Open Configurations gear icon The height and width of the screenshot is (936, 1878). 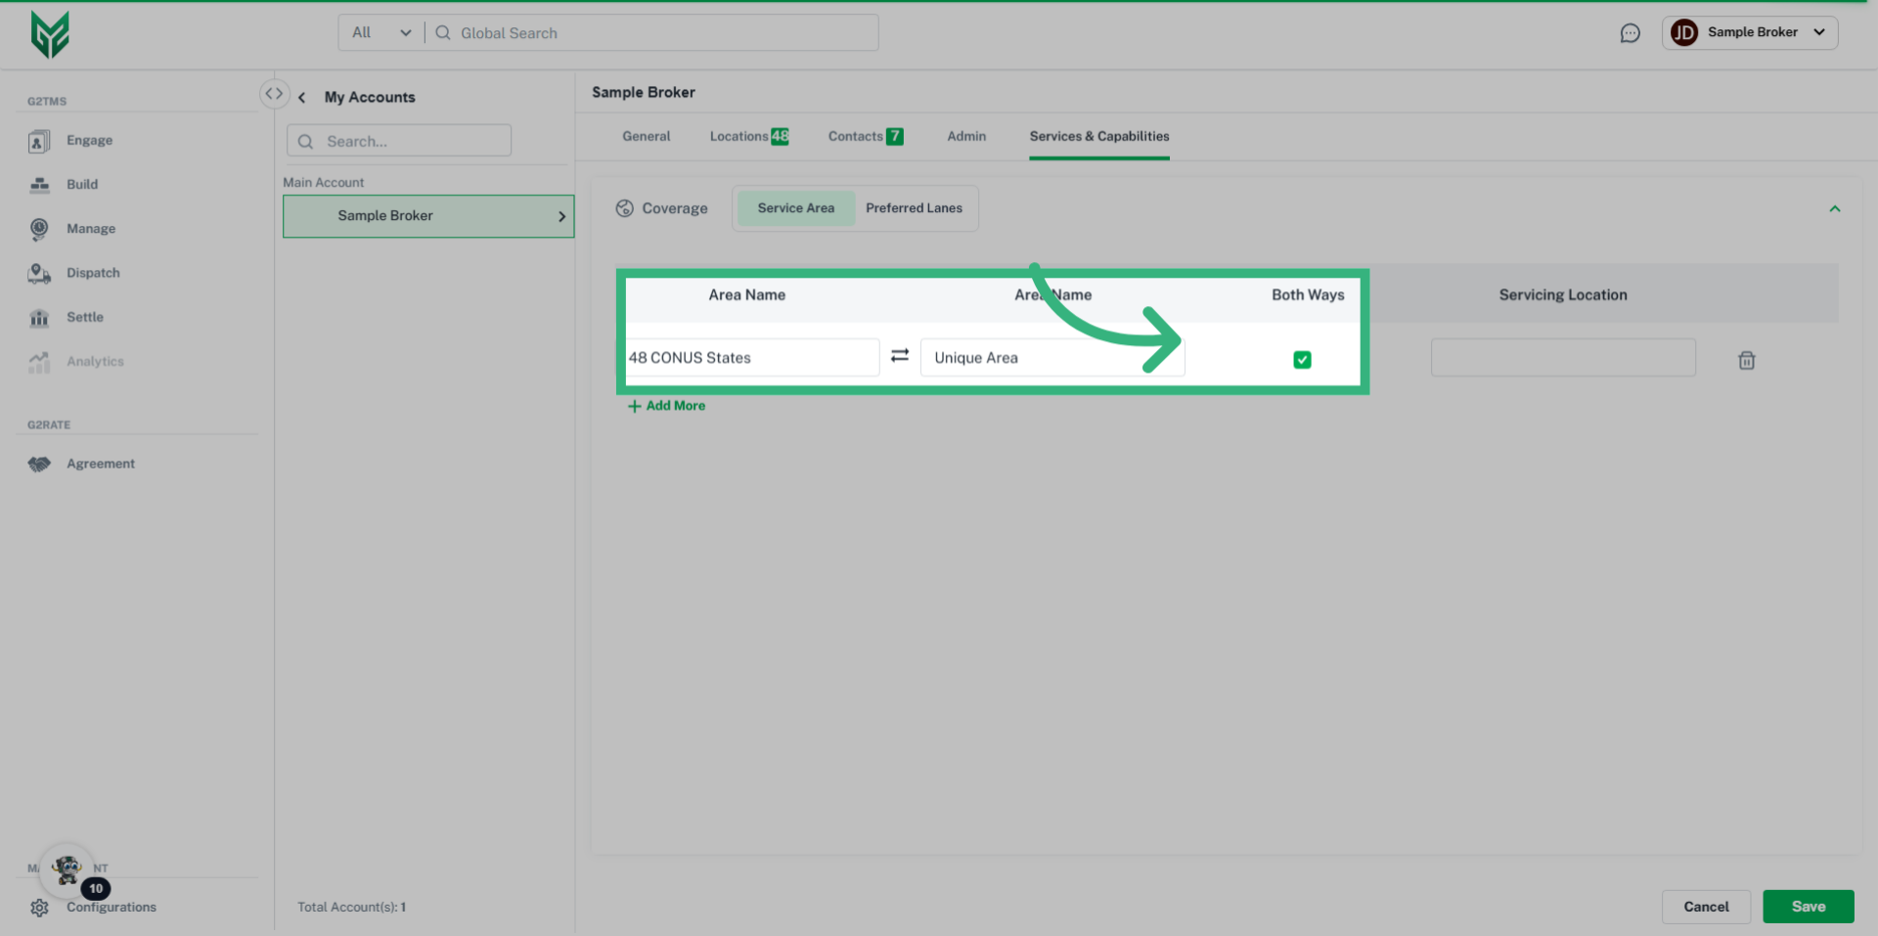39,908
